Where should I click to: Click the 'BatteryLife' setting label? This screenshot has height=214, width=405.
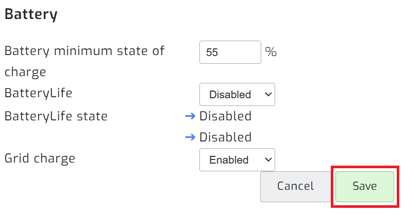pos(38,94)
